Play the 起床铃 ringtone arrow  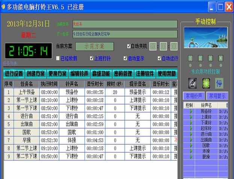(x=191, y=128)
